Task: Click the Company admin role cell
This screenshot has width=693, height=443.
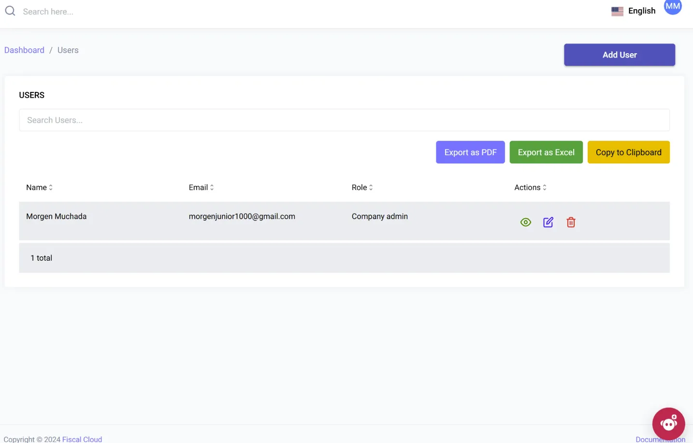Action: tap(380, 217)
